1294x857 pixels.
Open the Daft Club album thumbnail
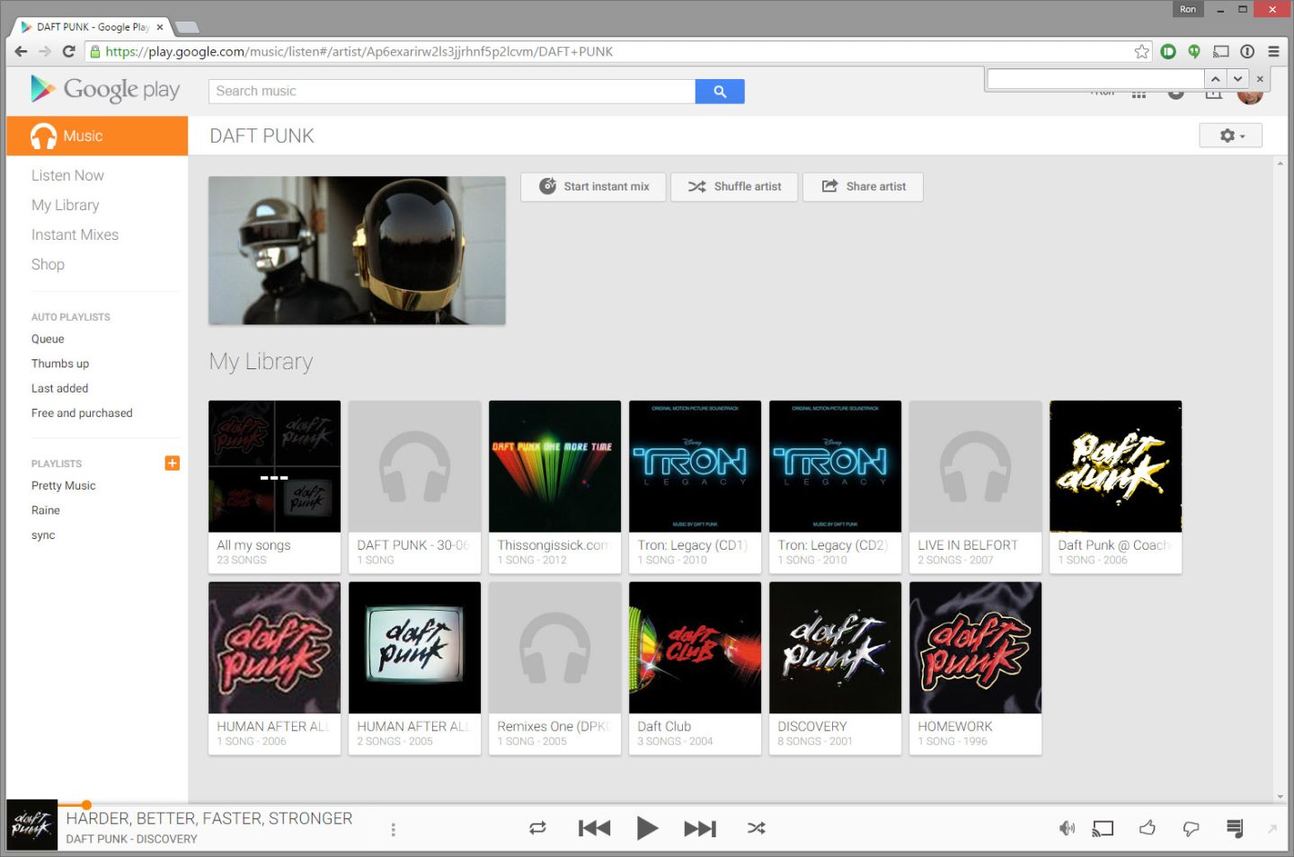[x=695, y=648]
